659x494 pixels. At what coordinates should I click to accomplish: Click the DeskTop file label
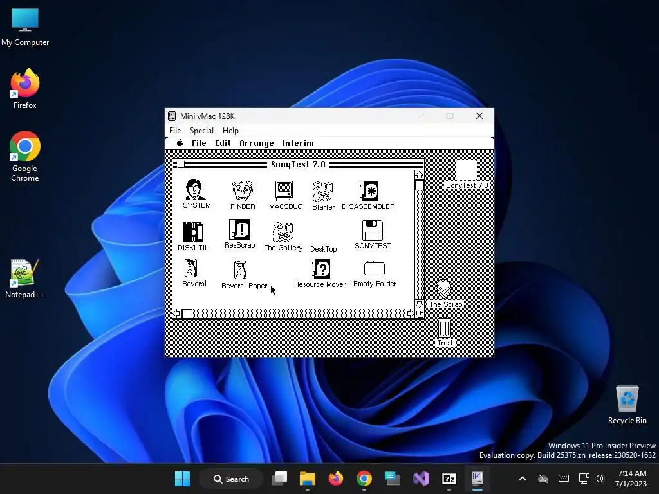point(323,249)
